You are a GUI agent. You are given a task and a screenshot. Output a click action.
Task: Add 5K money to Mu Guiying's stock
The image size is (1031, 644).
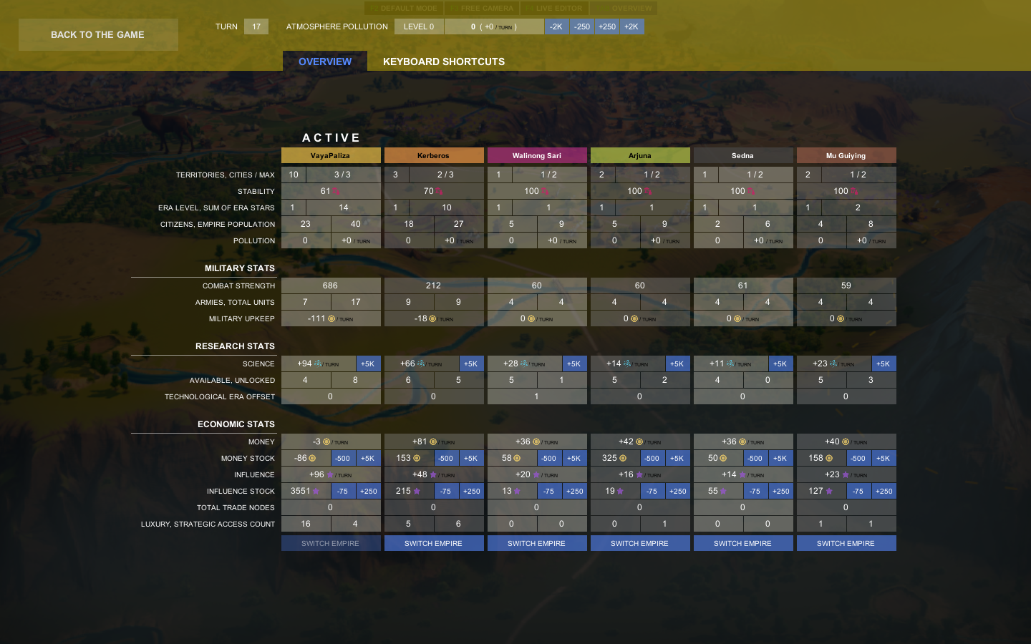click(884, 458)
